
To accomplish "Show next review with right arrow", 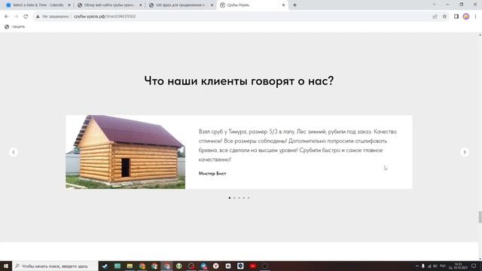I will tap(465, 152).
